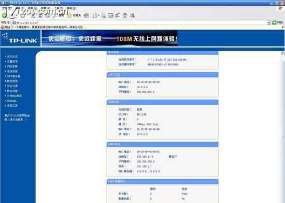Click the address field showing http://10.0.0.2/
The height and width of the screenshot is (203, 285).
point(139,22)
